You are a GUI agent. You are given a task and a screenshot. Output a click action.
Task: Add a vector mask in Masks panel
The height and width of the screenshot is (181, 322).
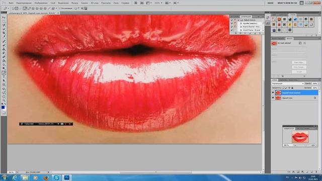[x=304, y=43]
